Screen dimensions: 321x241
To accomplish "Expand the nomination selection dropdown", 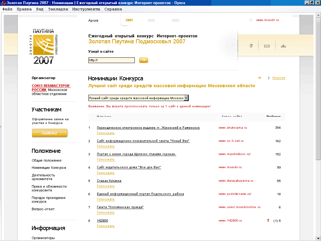I will pyautogui.click(x=186, y=98).
